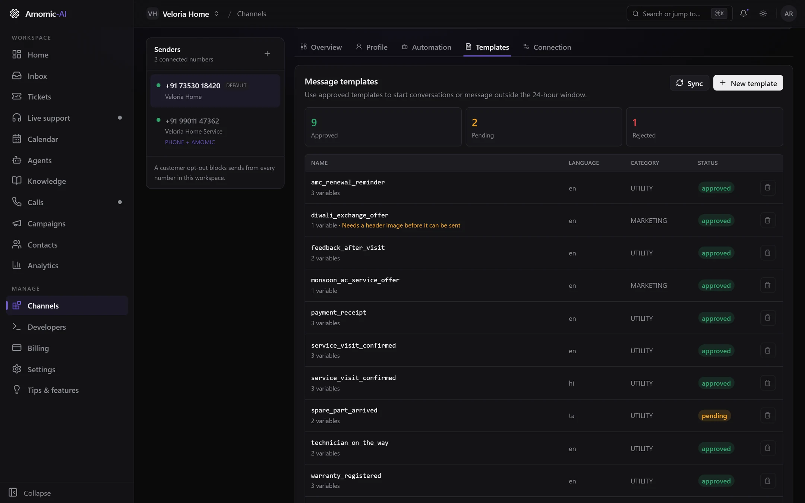
Task: Filter by the Pending count card
Action: point(543,127)
